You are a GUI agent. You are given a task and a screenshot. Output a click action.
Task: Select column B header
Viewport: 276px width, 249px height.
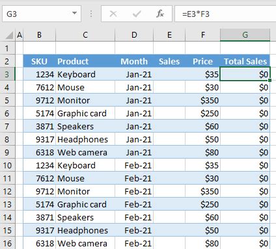[39, 35]
